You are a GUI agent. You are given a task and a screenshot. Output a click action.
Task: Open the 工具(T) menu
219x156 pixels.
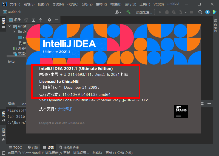pos(145,4)
